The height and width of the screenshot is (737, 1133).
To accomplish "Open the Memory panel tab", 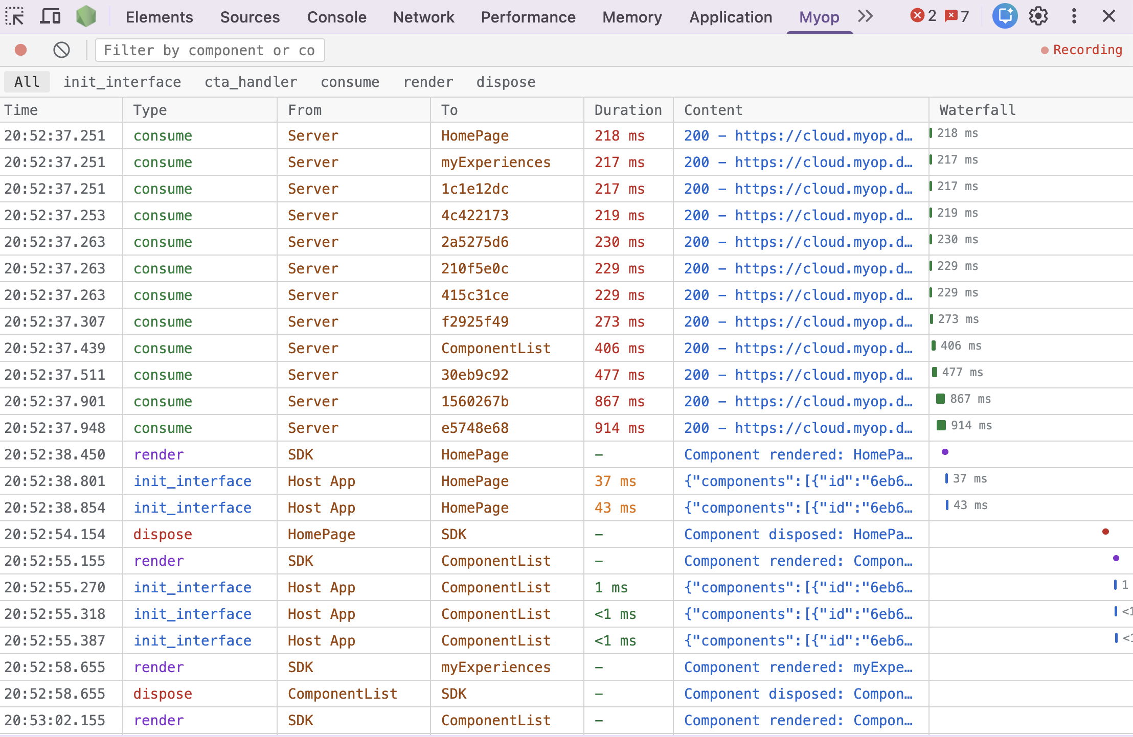I will click(631, 17).
